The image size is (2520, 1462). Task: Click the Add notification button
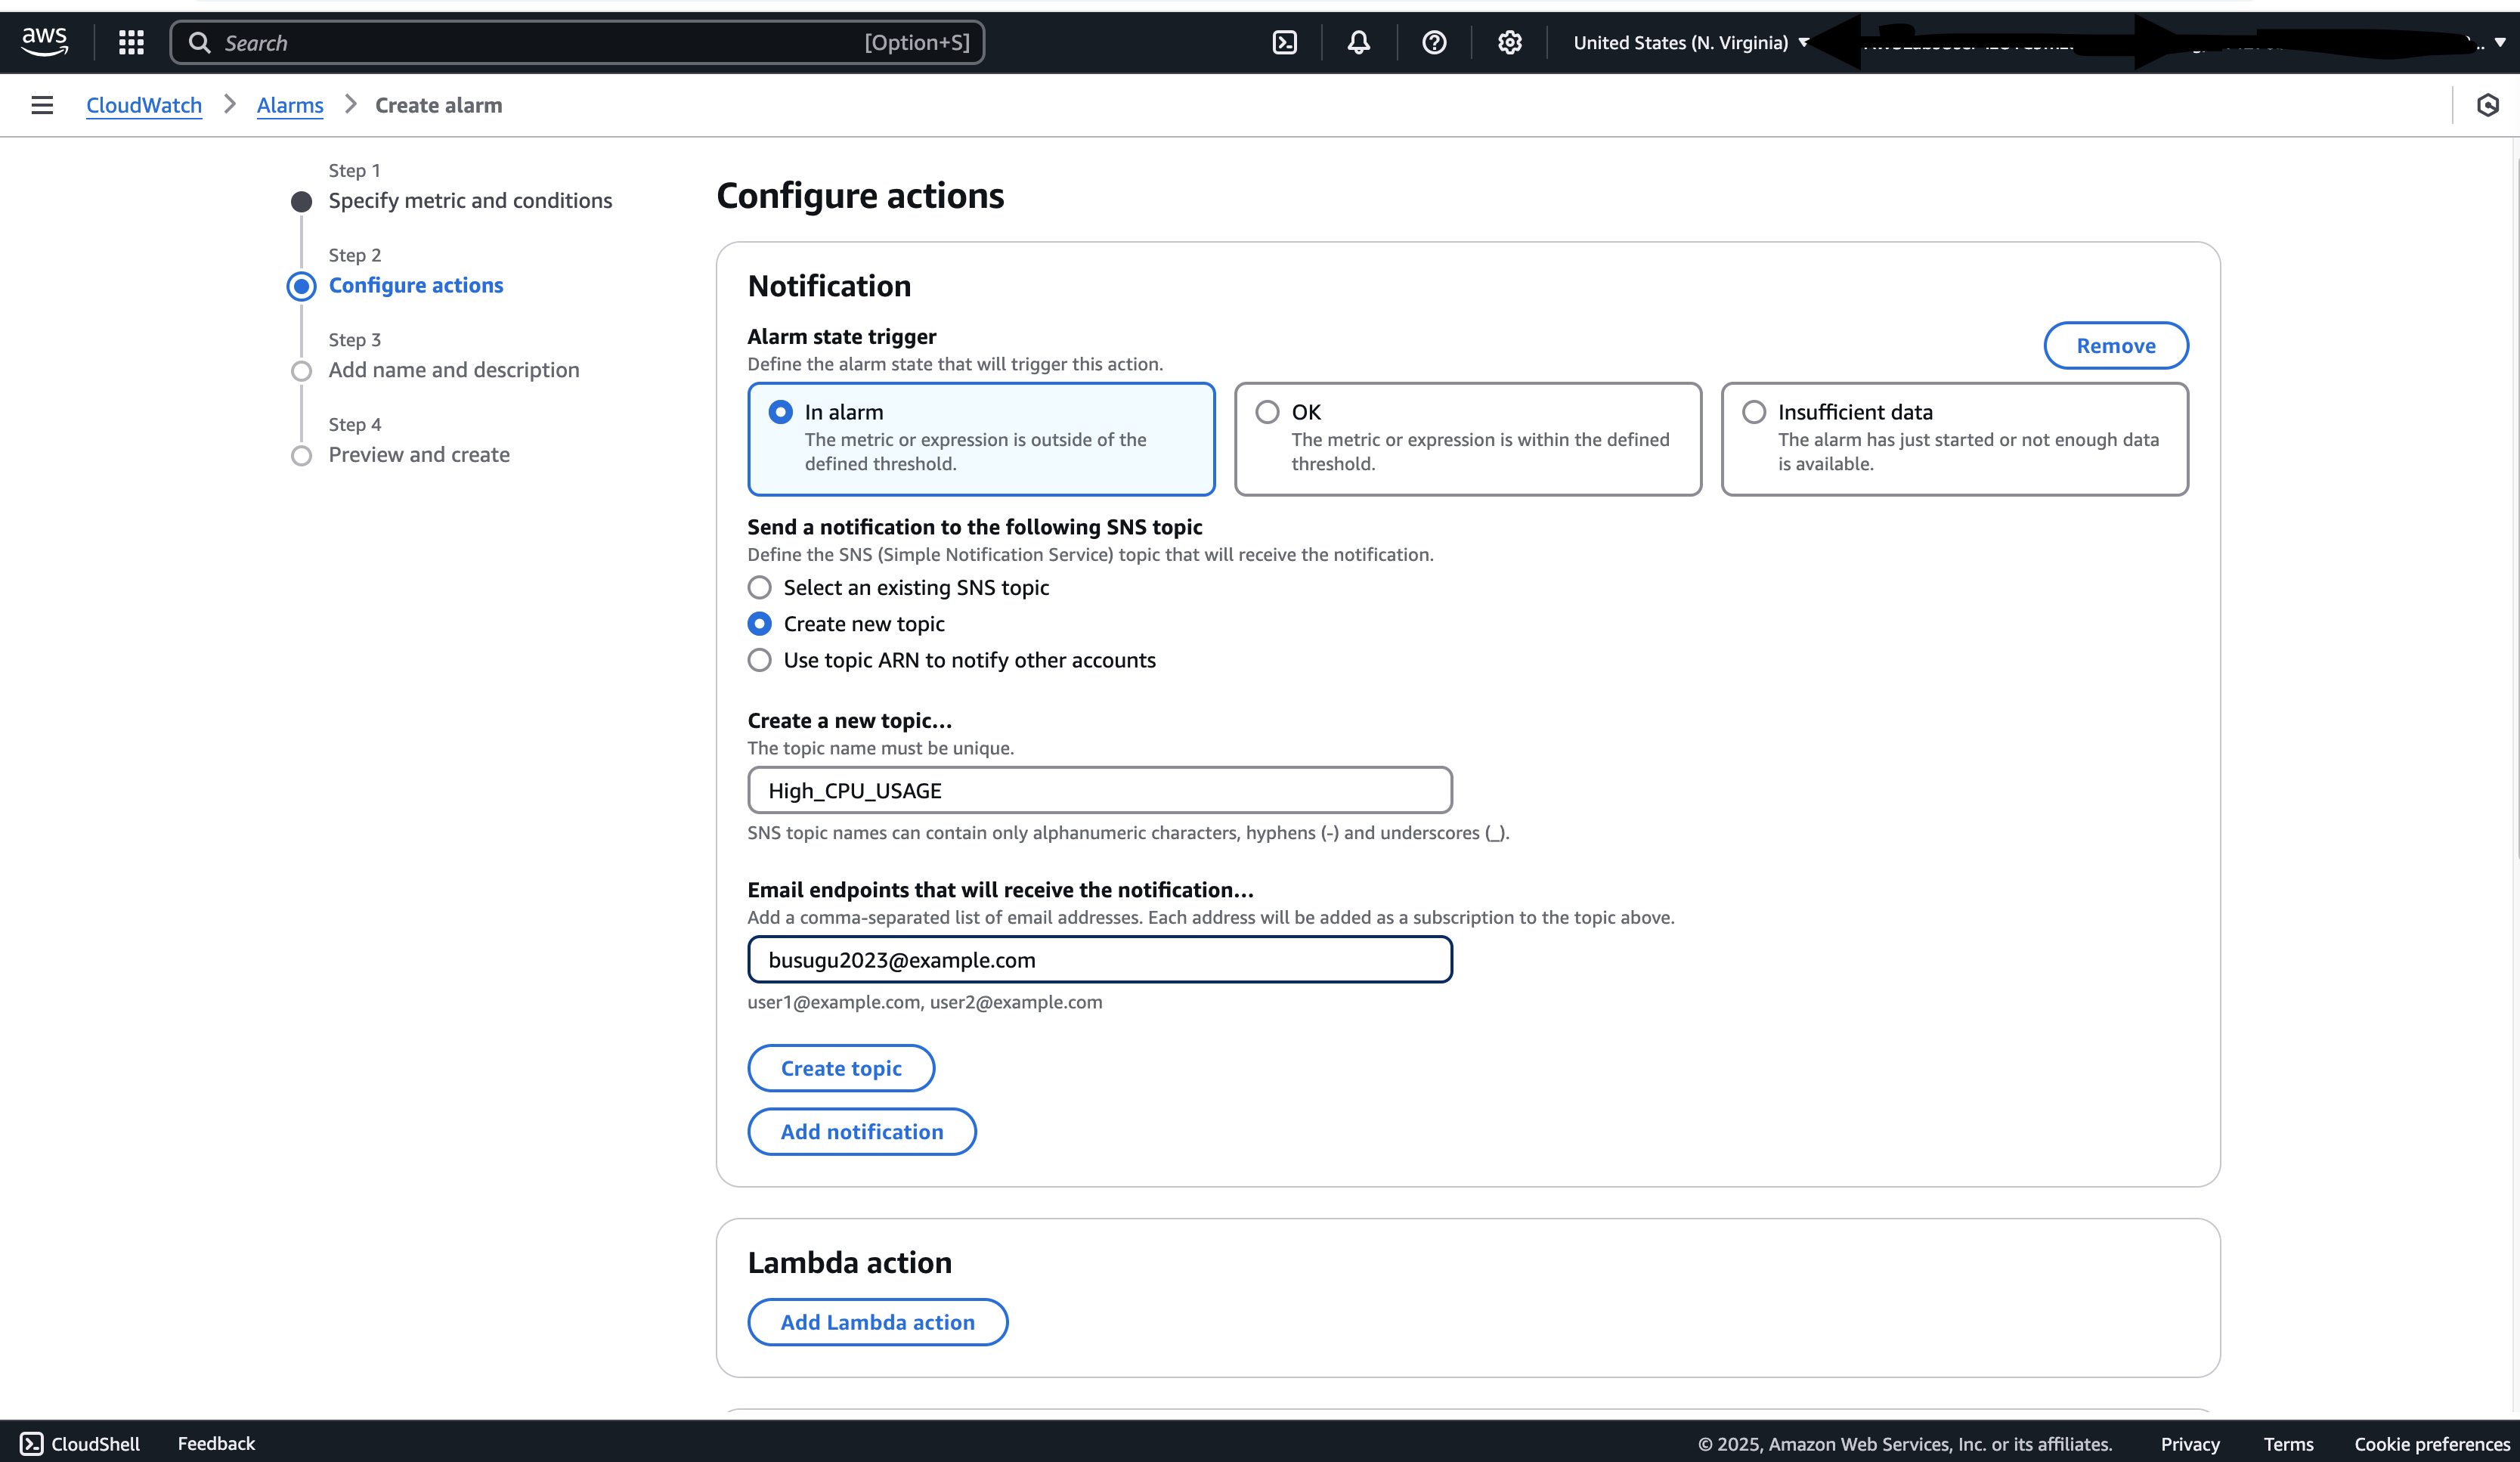(861, 1131)
